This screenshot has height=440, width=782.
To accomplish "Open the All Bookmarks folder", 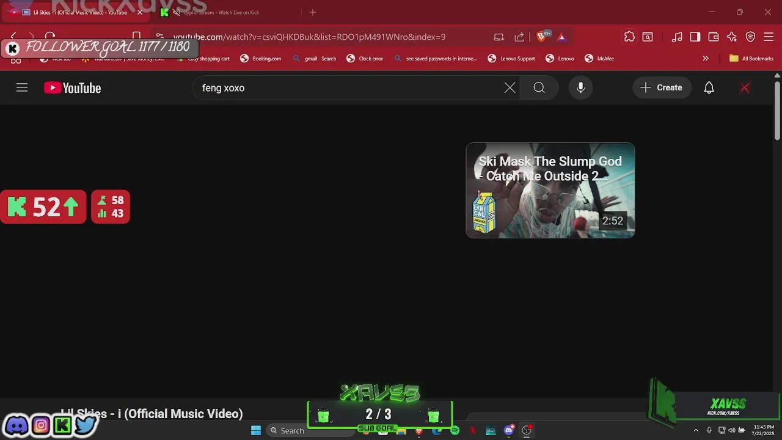I will [751, 59].
